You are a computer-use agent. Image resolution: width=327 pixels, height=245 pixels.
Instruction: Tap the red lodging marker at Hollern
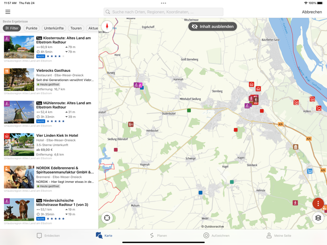click(x=319, y=108)
